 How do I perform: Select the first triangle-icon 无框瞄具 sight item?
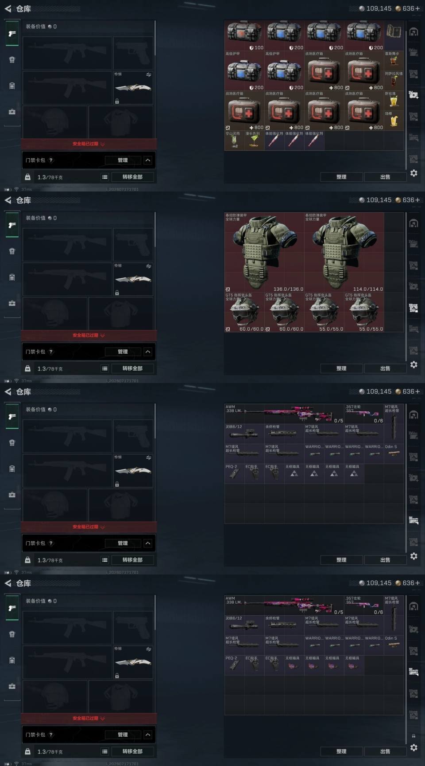[x=294, y=473]
